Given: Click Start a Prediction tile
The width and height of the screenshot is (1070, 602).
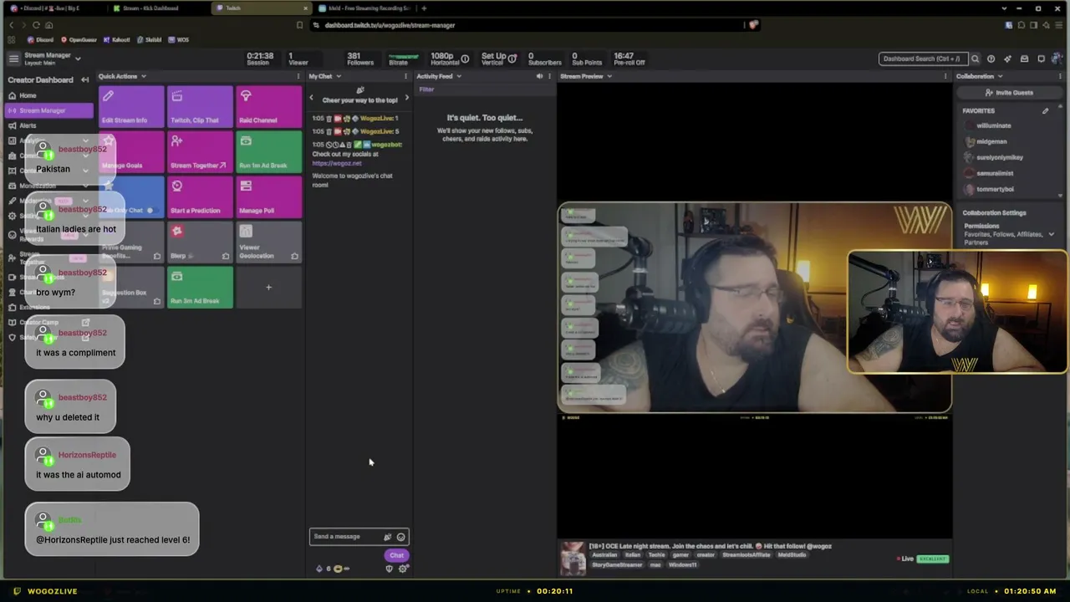Looking at the screenshot, I should tap(200, 197).
